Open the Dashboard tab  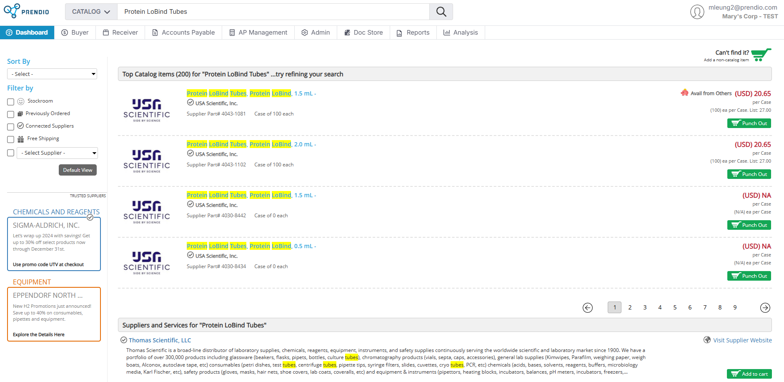[x=27, y=33]
